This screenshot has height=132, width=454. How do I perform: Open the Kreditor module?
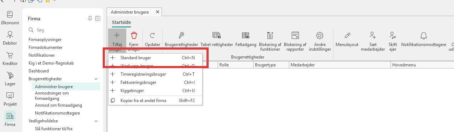[10, 58]
